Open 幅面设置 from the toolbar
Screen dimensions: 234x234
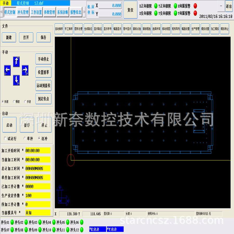pyautogui.click(x=186, y=29)
